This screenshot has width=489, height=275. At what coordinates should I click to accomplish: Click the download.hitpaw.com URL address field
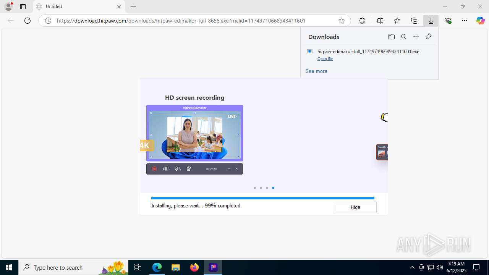click(x=195, y=21)
